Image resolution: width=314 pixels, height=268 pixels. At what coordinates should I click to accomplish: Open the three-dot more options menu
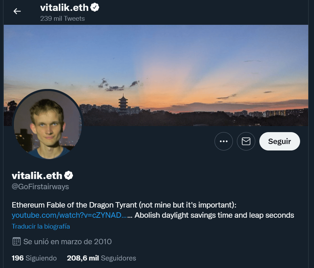pyautogui.click(x=224, y=141)
